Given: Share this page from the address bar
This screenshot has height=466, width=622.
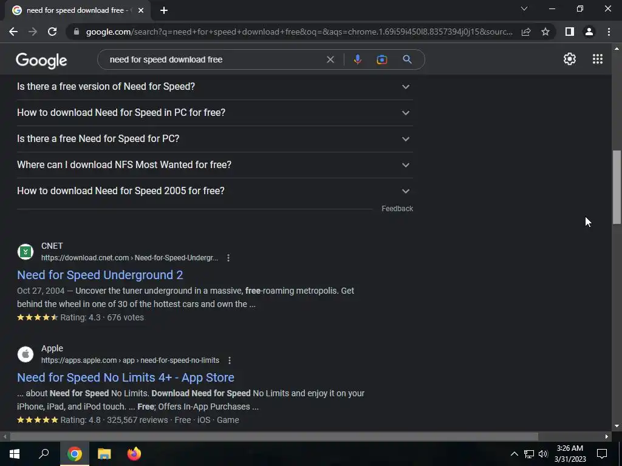Looking at the screenshot, I should tap(526, 32).
